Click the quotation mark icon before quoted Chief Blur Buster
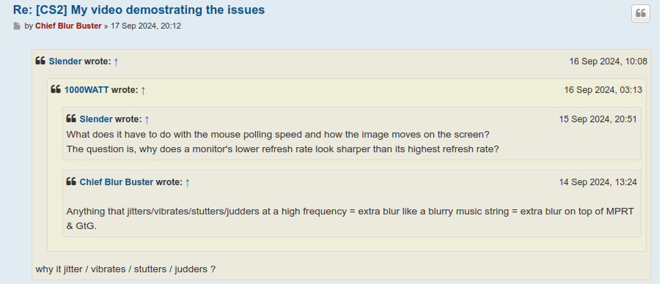The width and height of the screenshot is (662, 284). [x=71, y=182]
